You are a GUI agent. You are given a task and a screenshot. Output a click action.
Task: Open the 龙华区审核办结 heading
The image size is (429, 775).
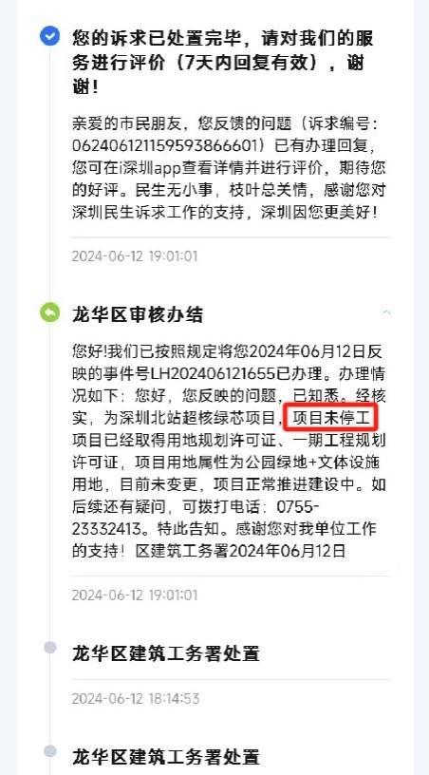(x=138, y=314)
